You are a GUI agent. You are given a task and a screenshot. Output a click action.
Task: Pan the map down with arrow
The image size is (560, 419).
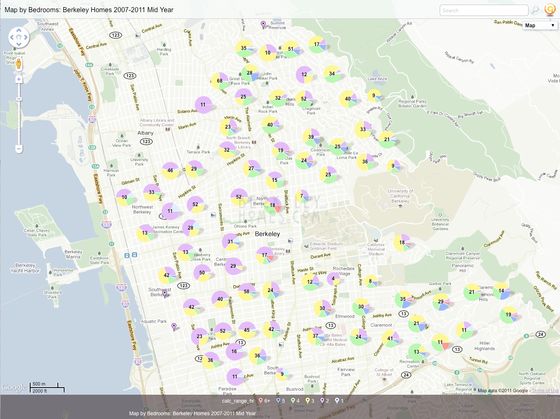click(19, 44)
